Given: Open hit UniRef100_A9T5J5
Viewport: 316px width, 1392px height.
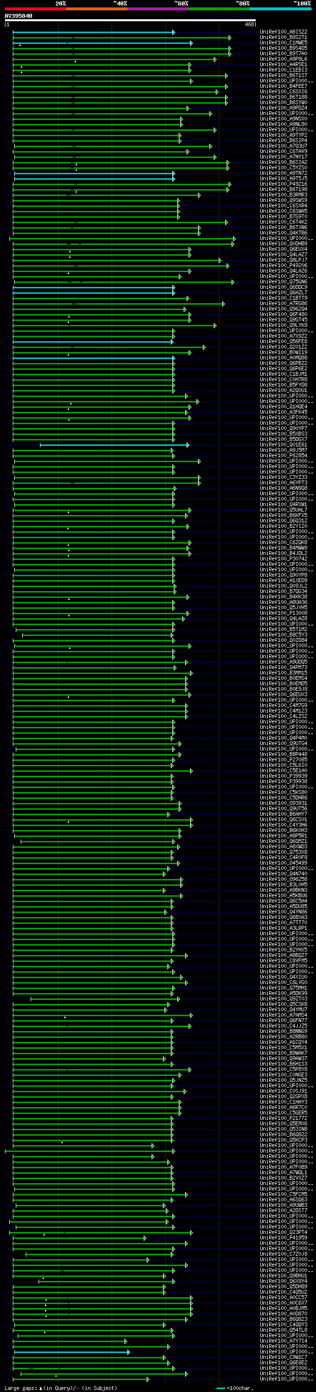Looking at the screenshot, I should [x=283, y=178].
